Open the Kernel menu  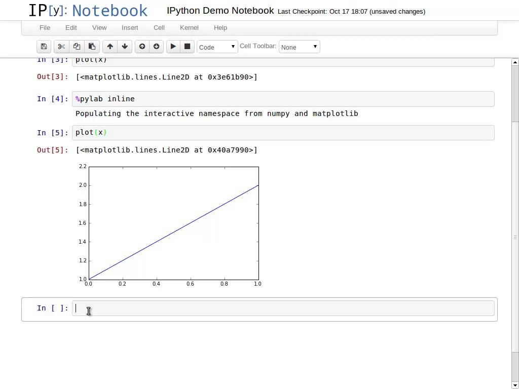(x=189, y=27)
